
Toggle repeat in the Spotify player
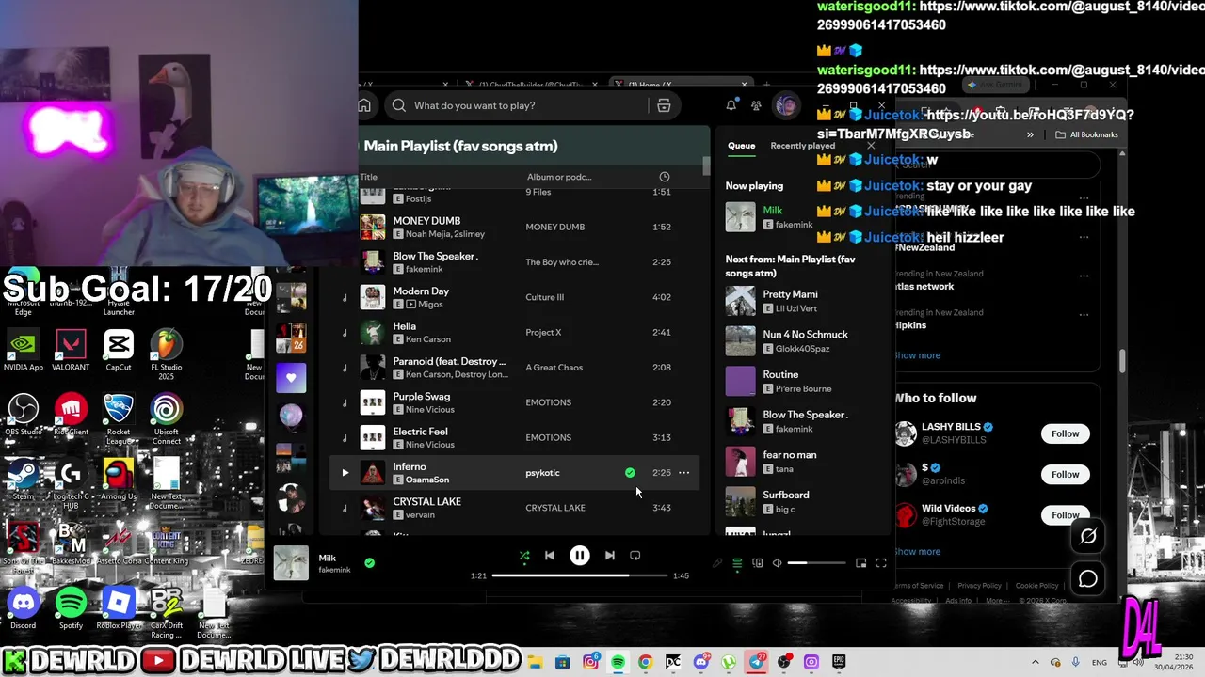click(635, 556)
